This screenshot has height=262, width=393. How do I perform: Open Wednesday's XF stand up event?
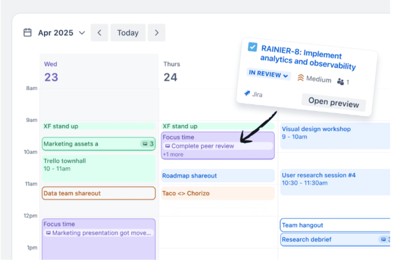(x=99, y=126)
